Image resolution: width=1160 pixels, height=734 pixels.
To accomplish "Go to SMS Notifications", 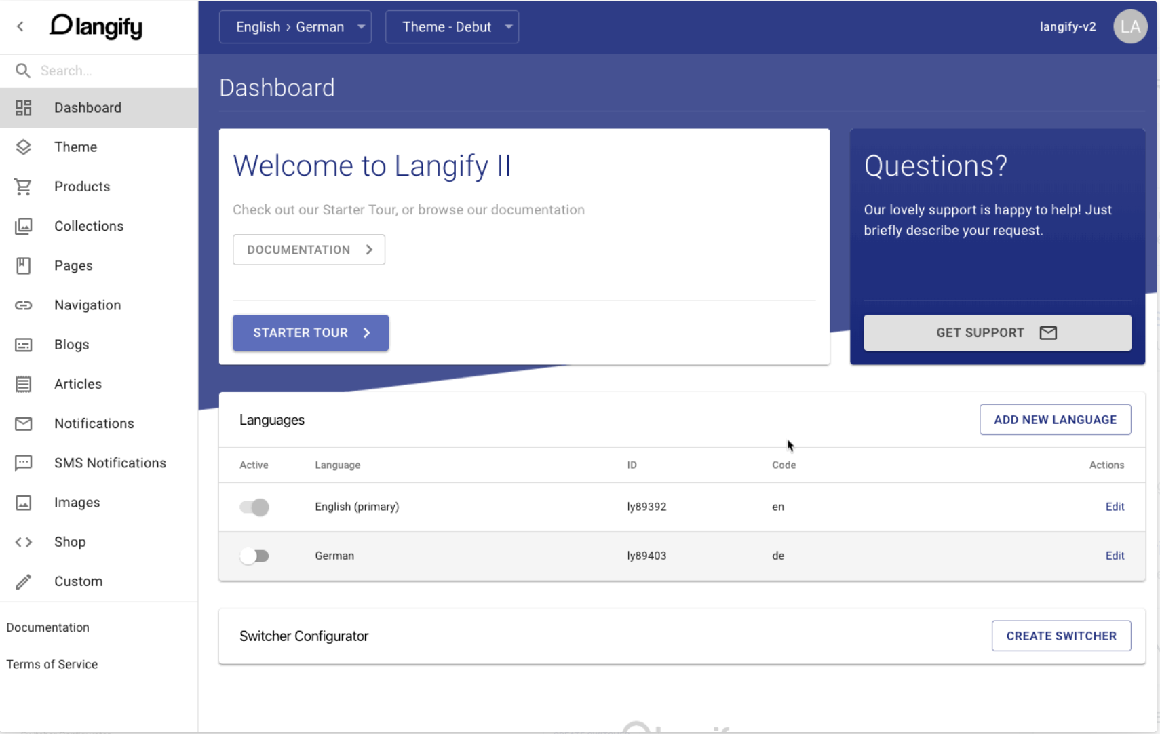I will (x=99, y=463).
